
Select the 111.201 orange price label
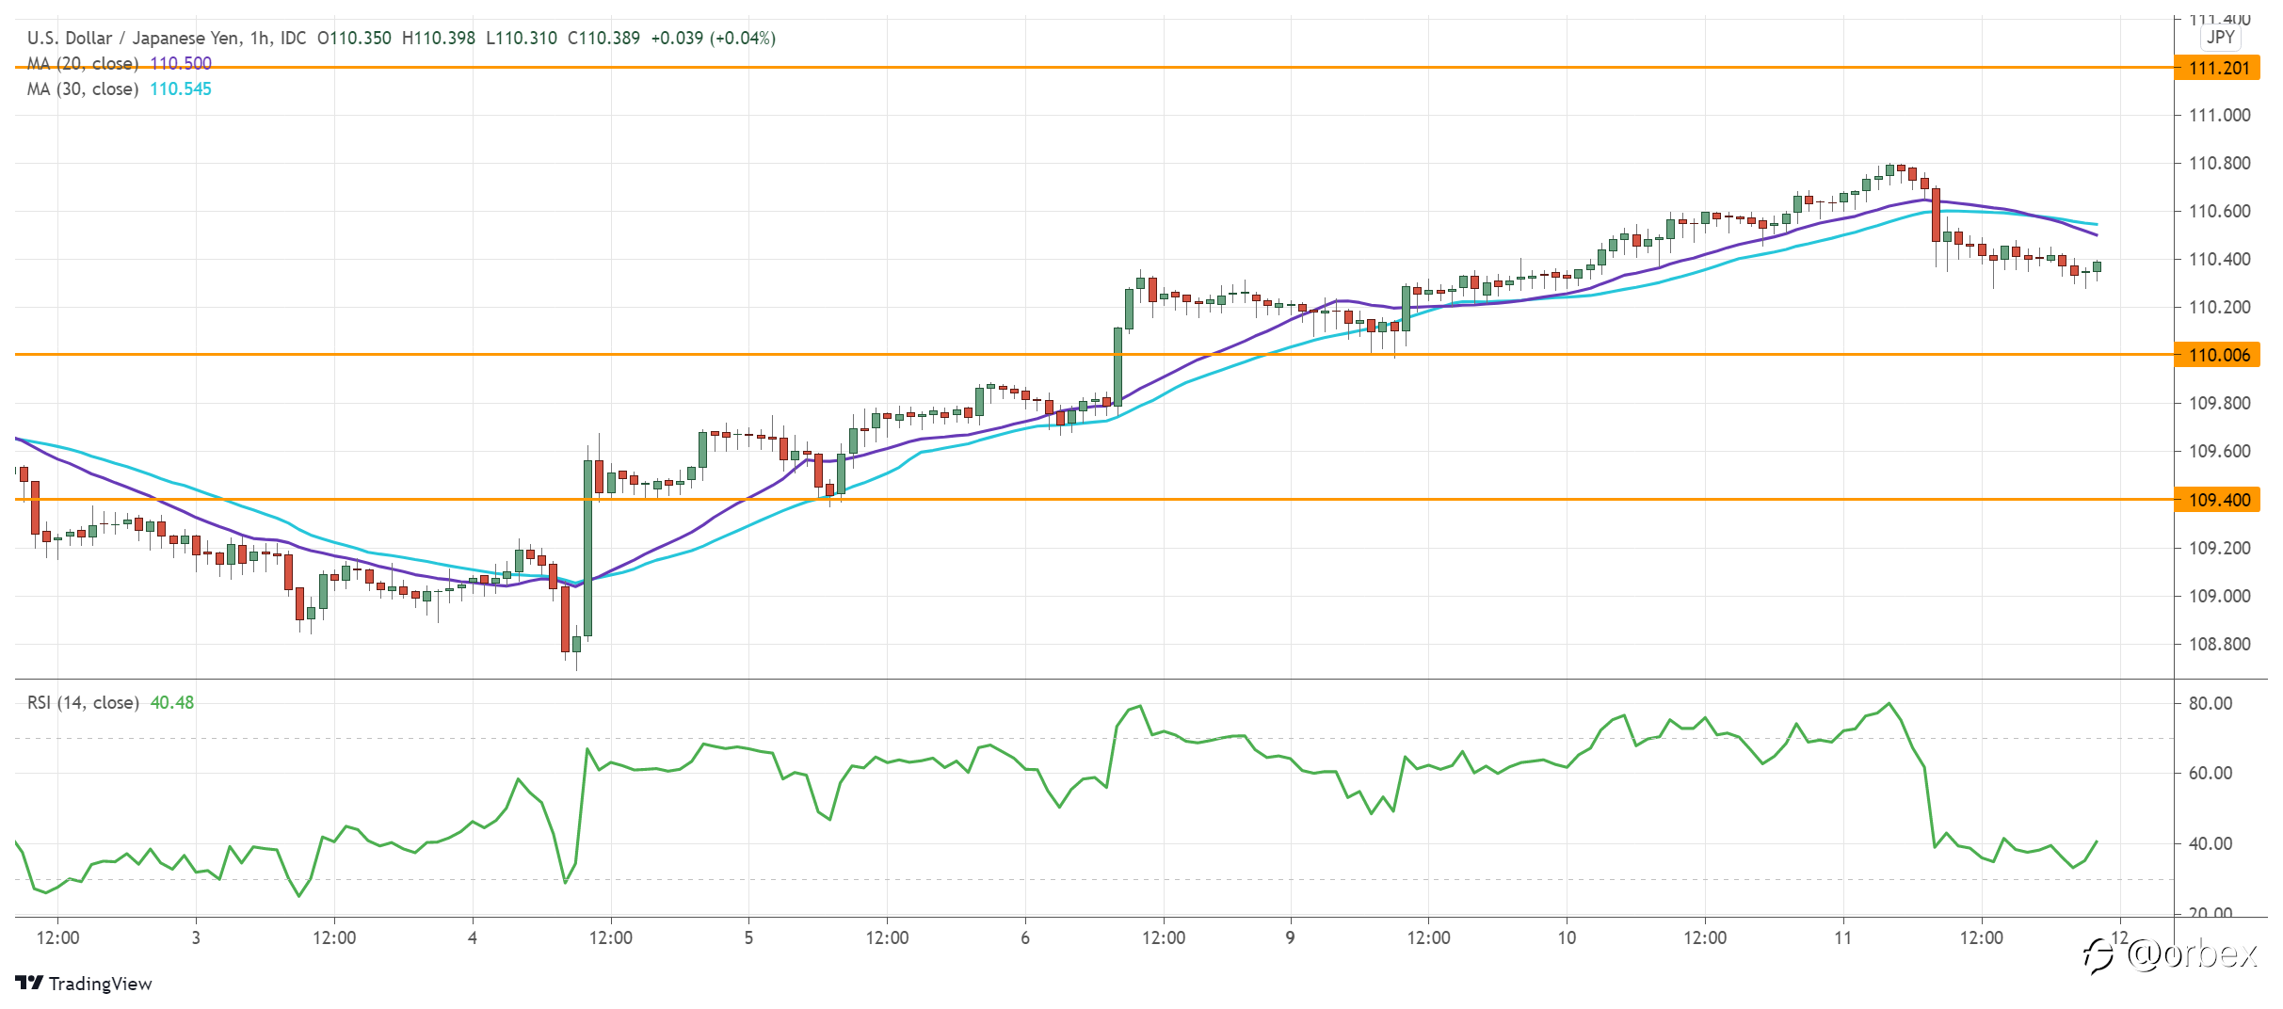tap(2217, 68)
